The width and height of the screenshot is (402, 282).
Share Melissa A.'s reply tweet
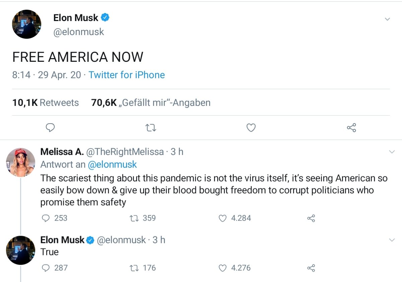click(x=311, y=219)
